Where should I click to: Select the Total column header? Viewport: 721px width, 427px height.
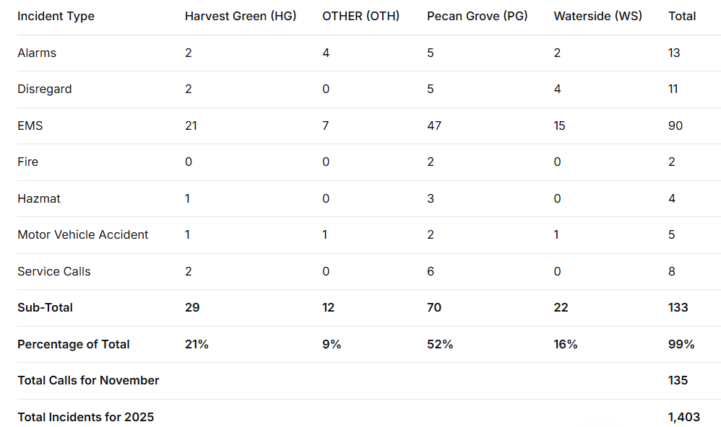pos(682,16)
